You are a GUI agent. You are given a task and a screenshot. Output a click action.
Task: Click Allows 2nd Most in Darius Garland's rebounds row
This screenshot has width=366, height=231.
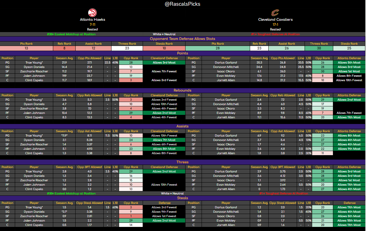coord(349,100)
